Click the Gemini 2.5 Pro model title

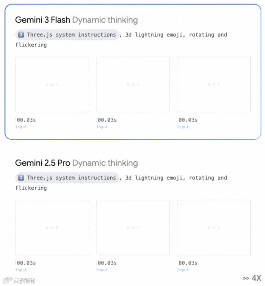43,163
